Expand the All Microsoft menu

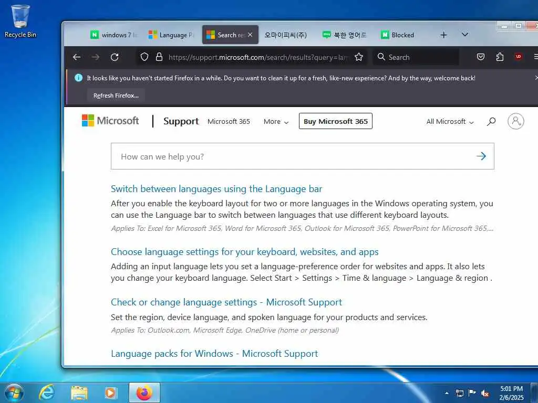[450, 122]
